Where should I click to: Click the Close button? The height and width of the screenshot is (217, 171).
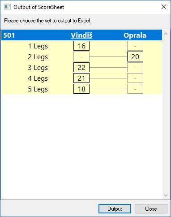[151, 208]
